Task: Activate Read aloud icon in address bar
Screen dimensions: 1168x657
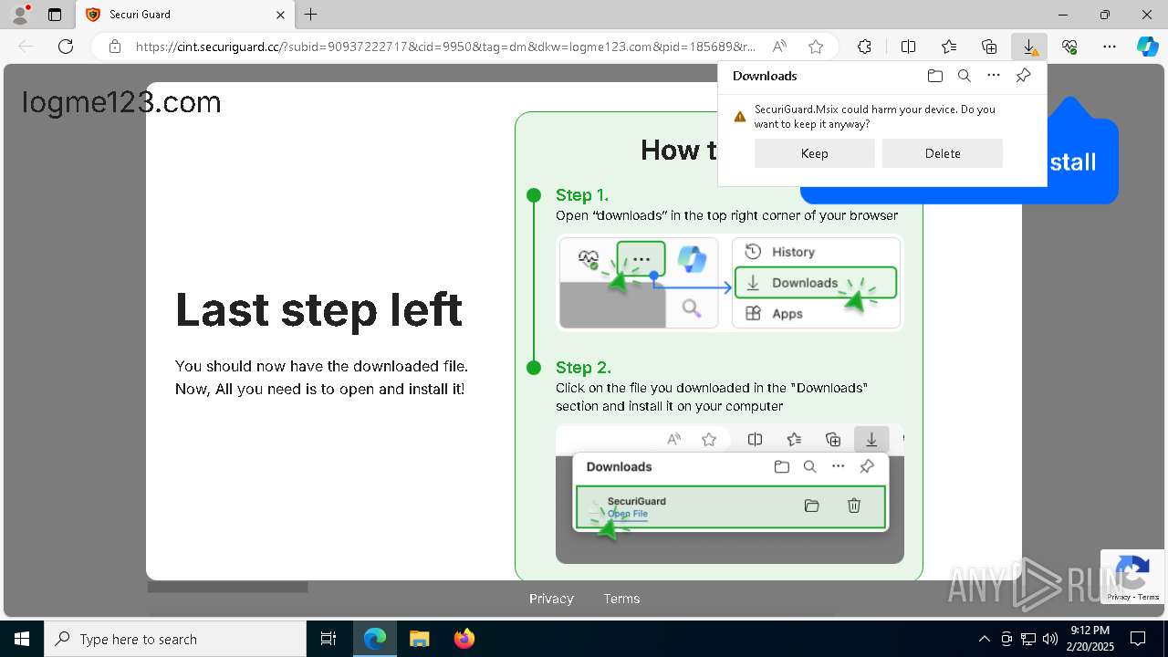Action: click(x=779, y=47)
